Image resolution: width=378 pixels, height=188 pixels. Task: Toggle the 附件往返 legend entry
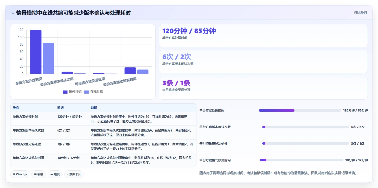point(72,92)
